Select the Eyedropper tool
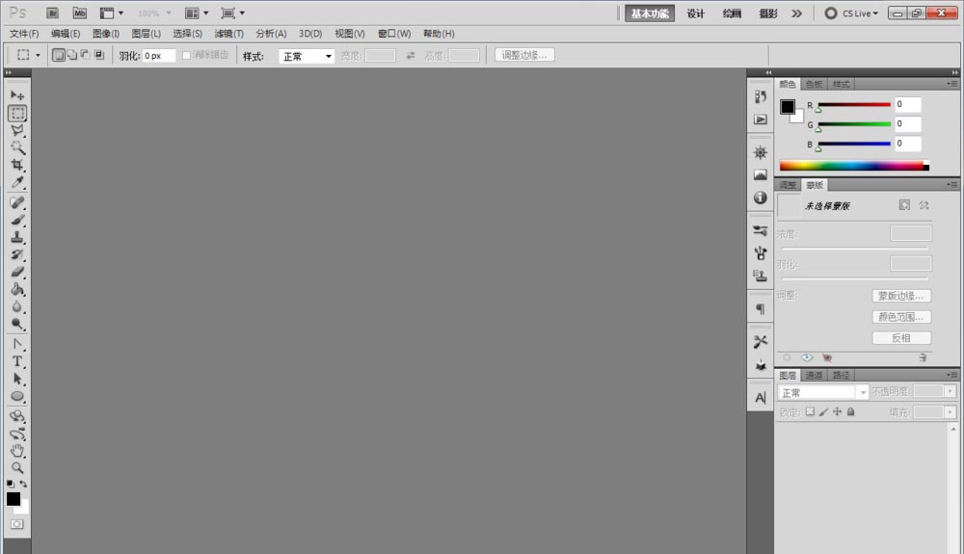Screen dimensions: 964x554 [17, 182]
